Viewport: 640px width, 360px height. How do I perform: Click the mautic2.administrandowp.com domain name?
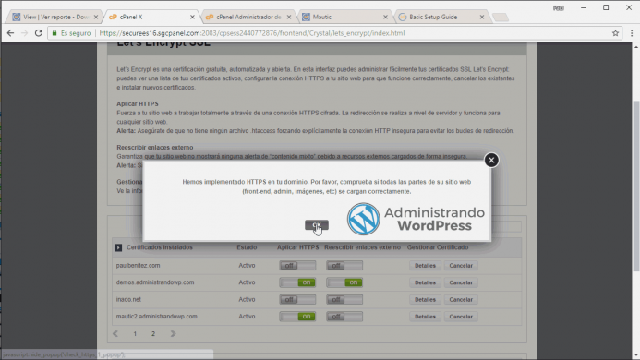(157, 317)
